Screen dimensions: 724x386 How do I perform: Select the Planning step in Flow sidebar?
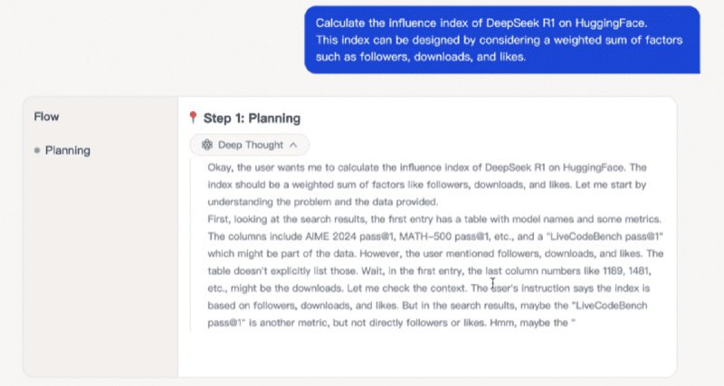[67, 151]
